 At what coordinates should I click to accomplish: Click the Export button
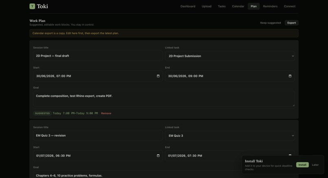coord(291,23)
